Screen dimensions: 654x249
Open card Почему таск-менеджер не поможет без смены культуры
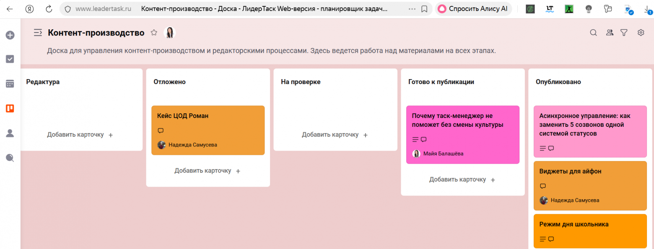point(463,135)
